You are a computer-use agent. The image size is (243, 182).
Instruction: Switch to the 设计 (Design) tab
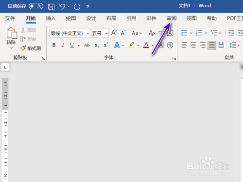click(91, 18)
